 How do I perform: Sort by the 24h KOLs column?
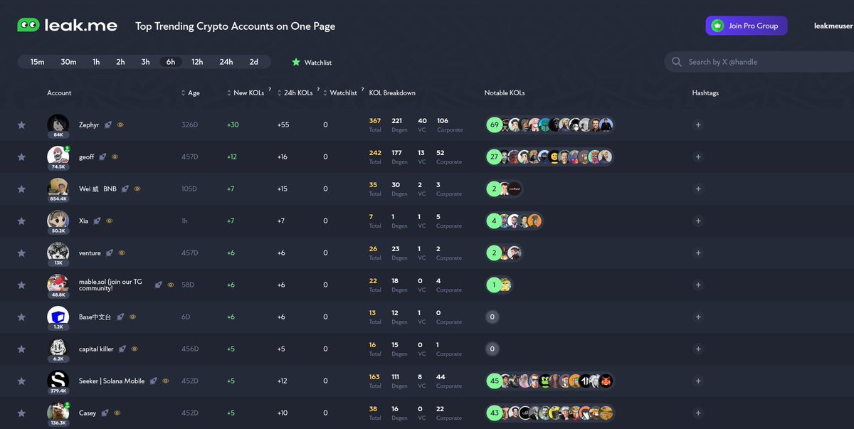click(x=293, y=93)
